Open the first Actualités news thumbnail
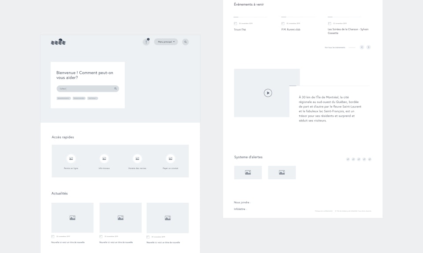423x253 pixels. tap(72, 217)
